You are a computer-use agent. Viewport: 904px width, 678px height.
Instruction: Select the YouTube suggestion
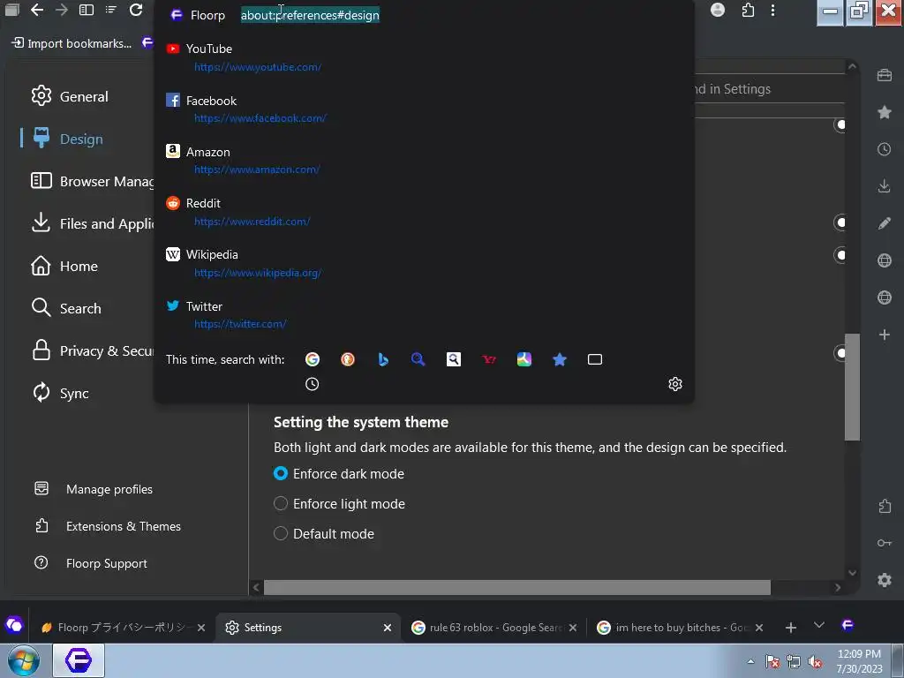[424, 57]
